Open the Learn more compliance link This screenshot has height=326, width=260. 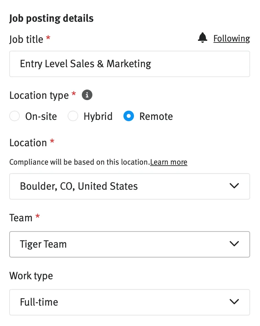[169, 162]
